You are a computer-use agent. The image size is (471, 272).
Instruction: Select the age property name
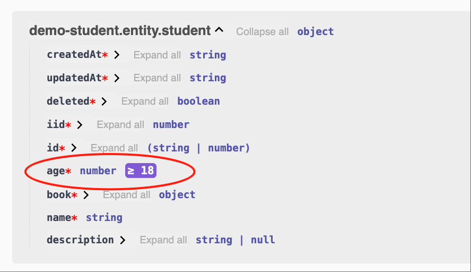point(56,171)
